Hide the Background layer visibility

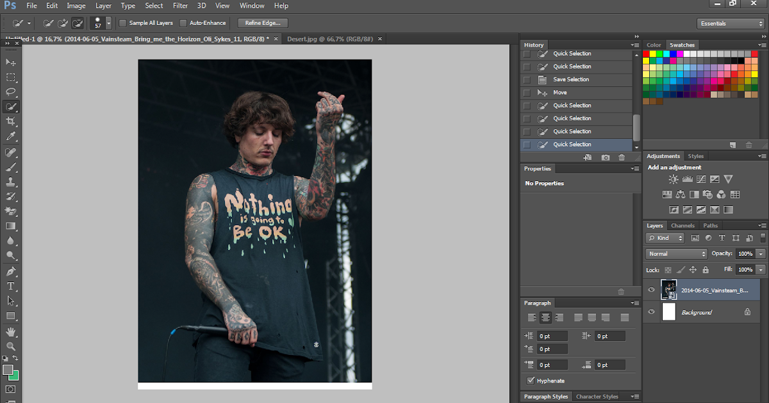click(652, 312)
